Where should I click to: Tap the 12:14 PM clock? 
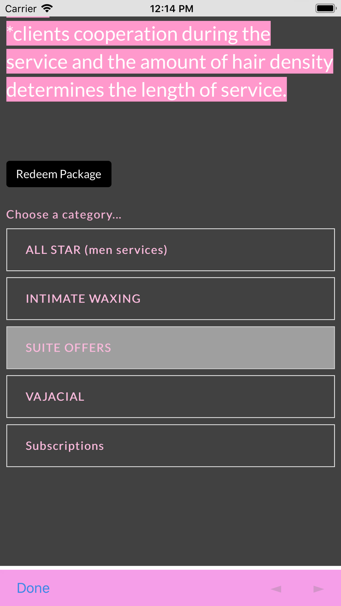[172, 9]
